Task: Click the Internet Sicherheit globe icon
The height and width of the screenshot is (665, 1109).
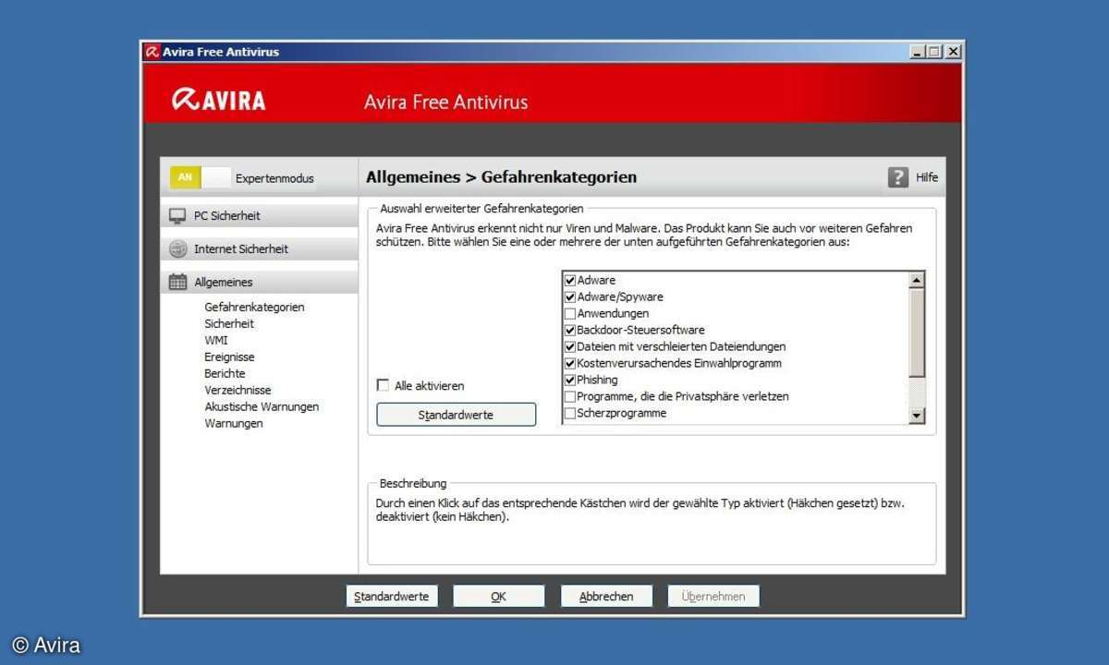Action: [x=177, y=248]
